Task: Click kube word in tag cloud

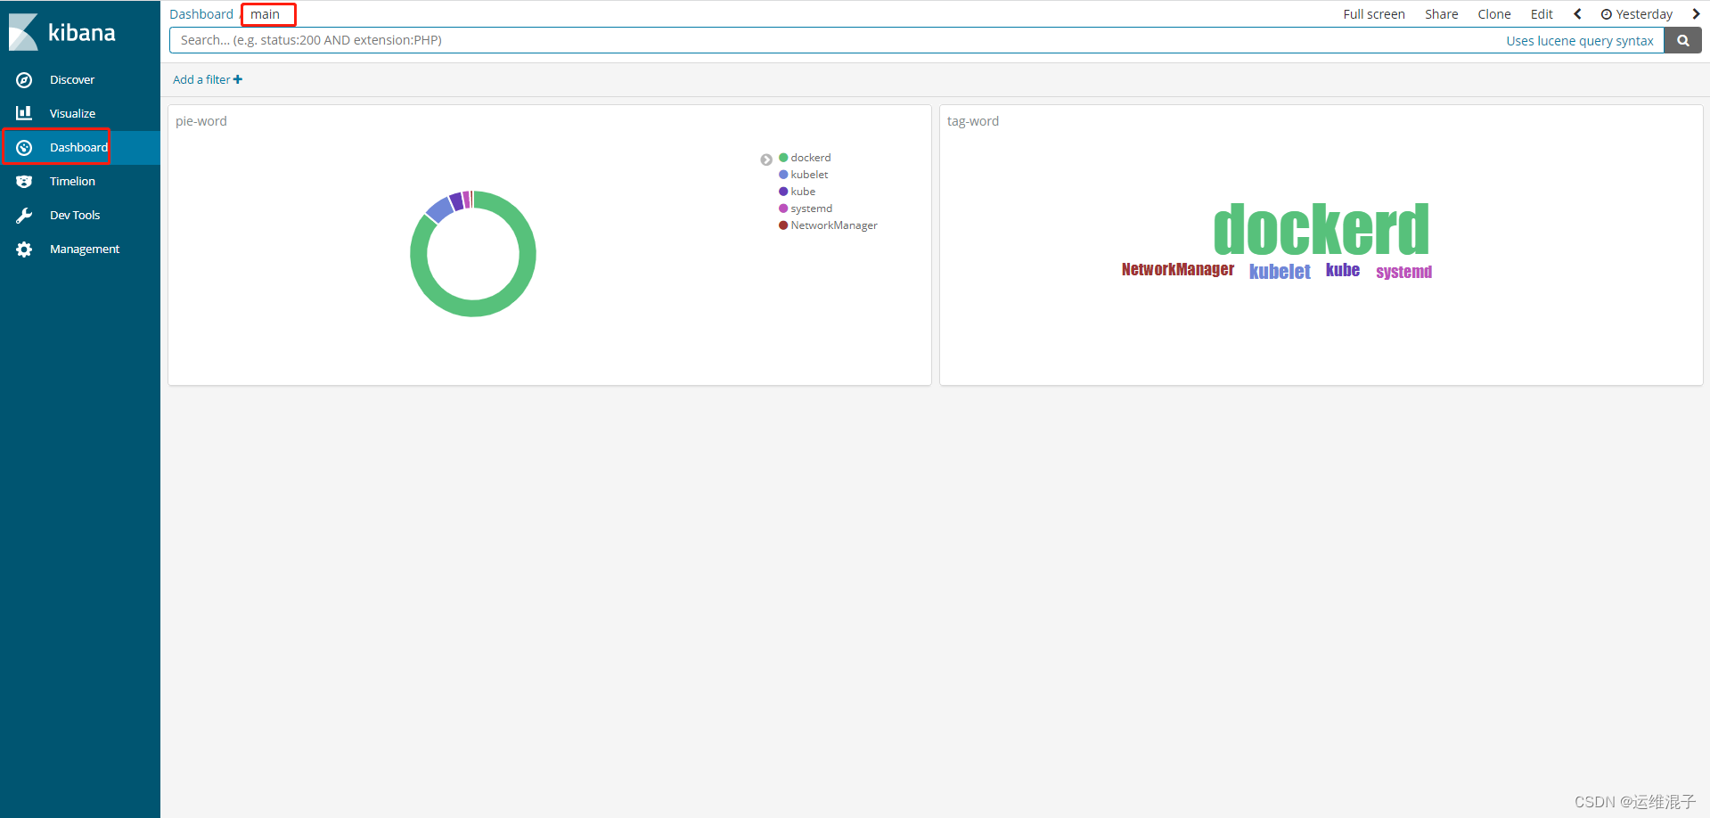Action: (x=1343, y=270)
